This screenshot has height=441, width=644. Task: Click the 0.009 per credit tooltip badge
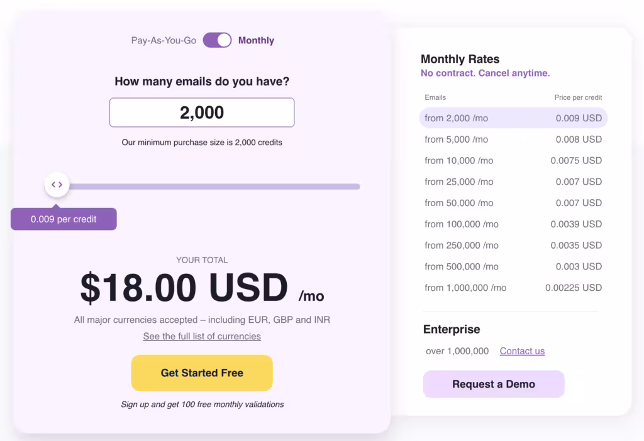click(x=64, y=219)
